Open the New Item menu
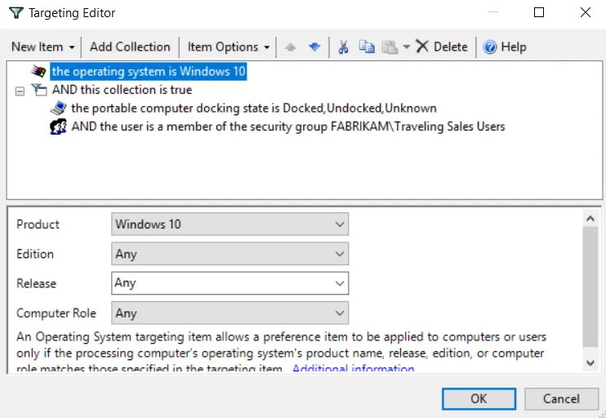Screen dimensions: 606x418 42,47
